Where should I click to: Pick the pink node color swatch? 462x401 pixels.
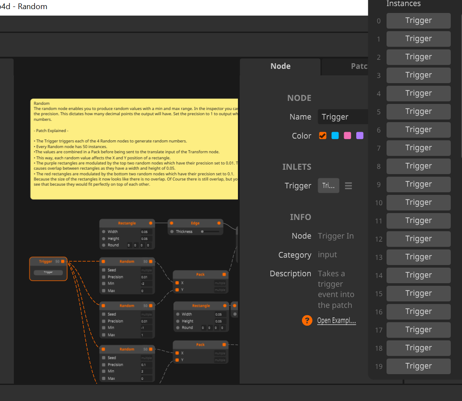[347, 136]
